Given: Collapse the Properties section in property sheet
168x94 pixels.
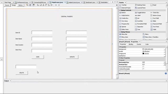Looking at the screenshot, I should click(120, 47).
